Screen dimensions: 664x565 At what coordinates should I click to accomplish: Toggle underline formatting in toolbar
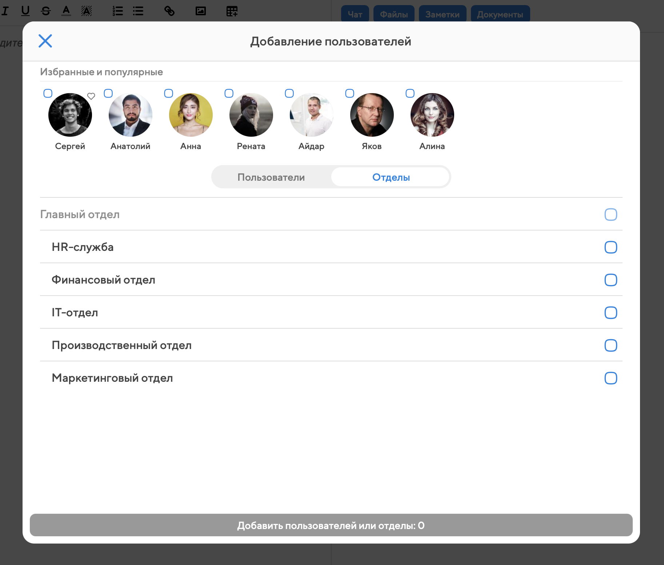tap(25, 11)
